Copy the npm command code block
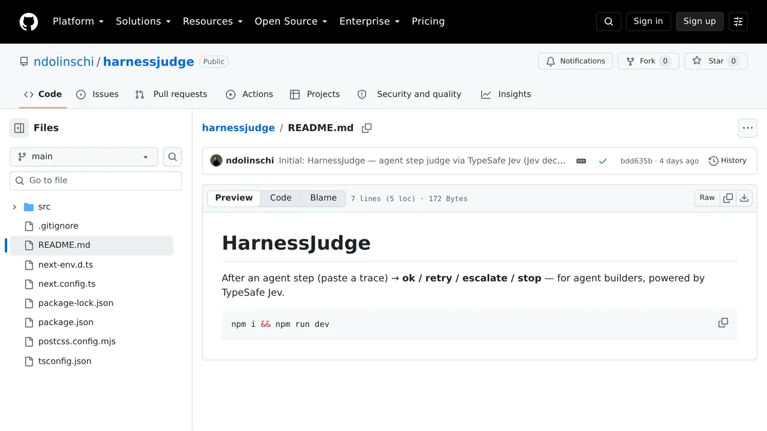This screenshot has width=767, height=431. coord(723,323)
